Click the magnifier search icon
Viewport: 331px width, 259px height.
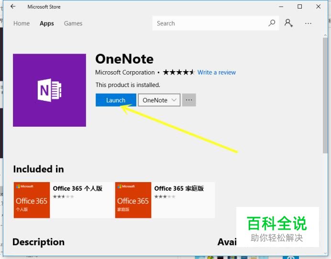272,23
